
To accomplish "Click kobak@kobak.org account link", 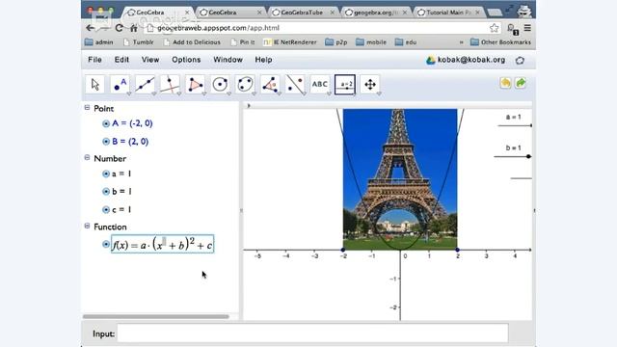I will pos(471,60).
